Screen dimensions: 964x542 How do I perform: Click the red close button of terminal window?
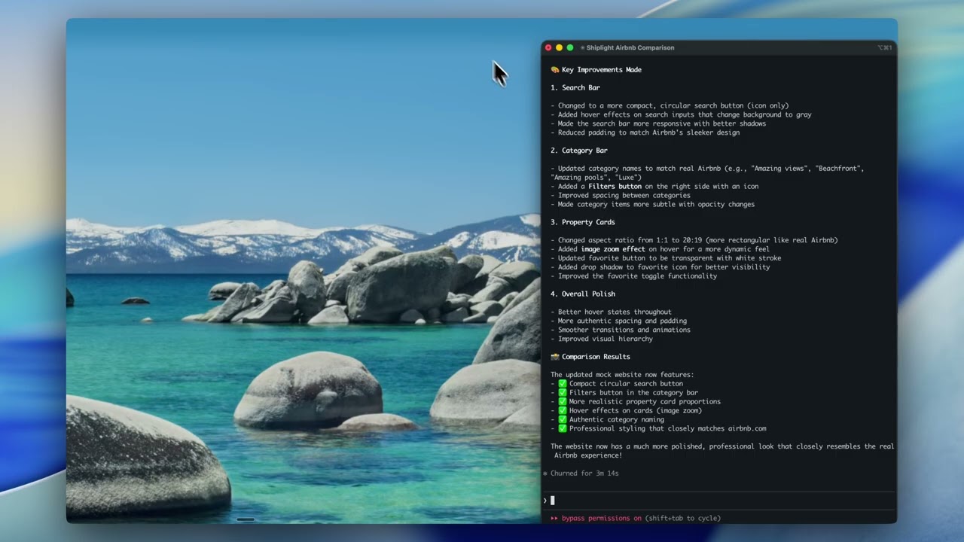tap(548, 47)
